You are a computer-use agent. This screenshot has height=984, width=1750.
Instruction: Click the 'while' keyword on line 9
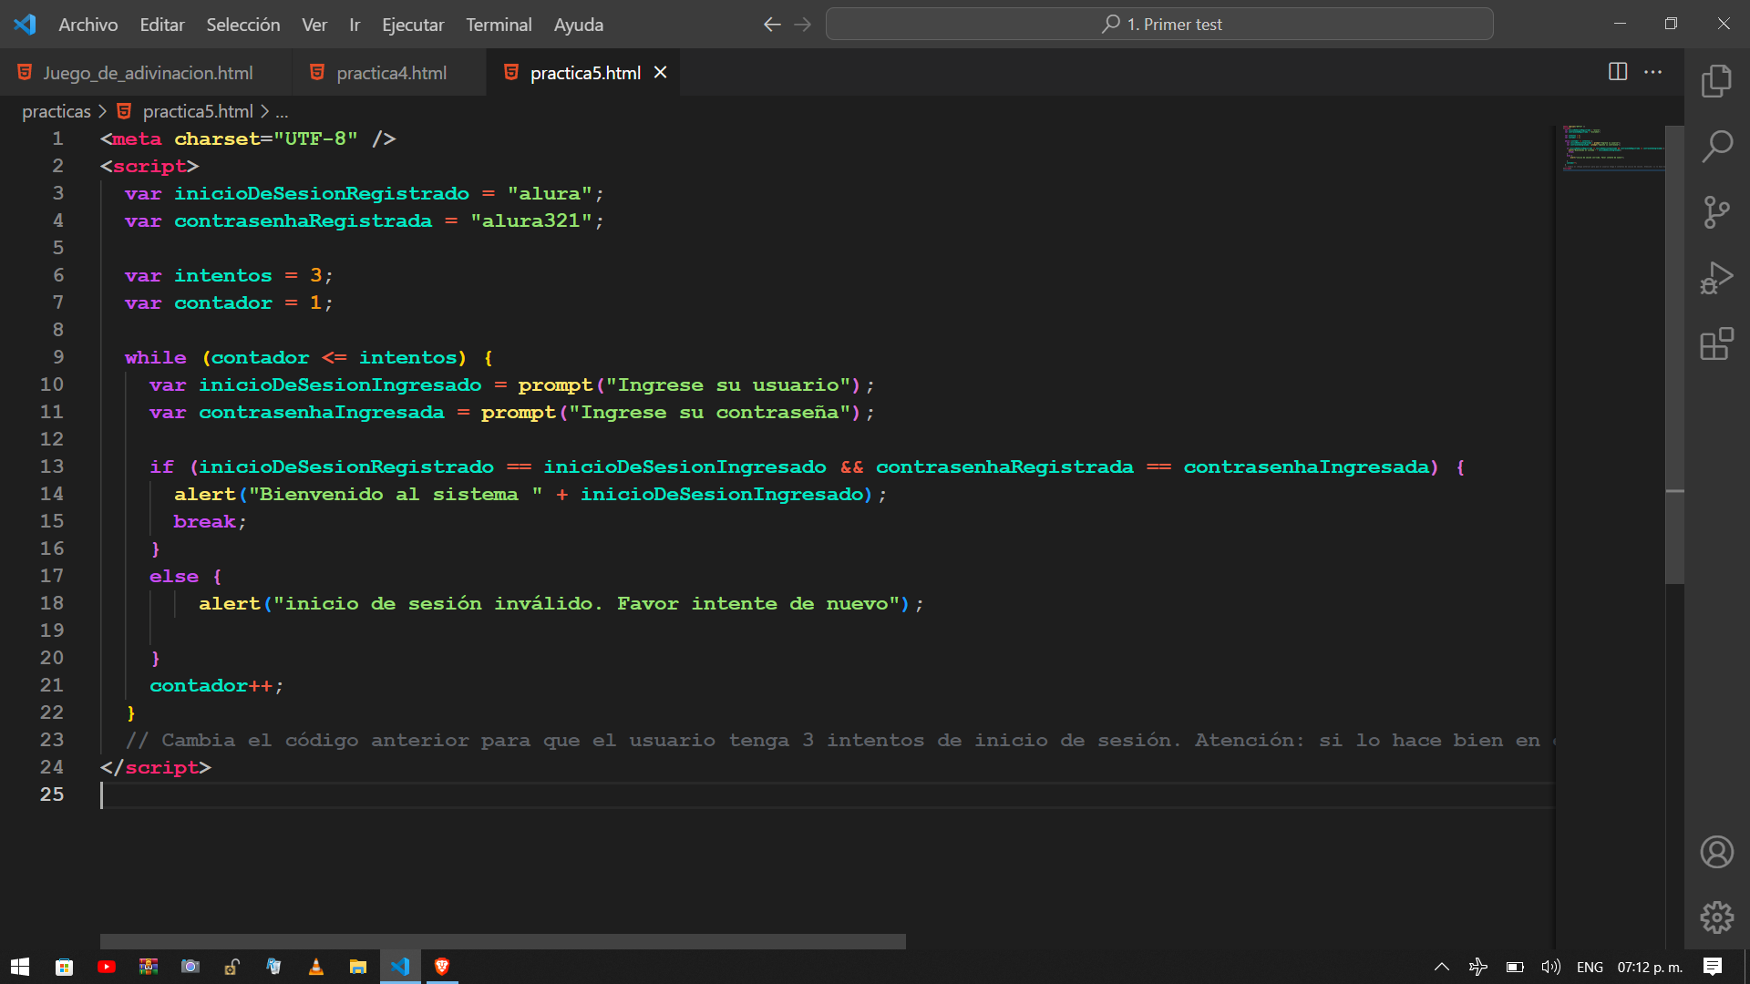pyautogui.click(x=156, y=357)
